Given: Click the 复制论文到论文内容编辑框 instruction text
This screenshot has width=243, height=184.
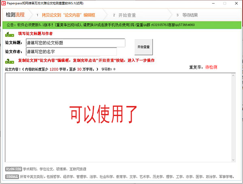Looking at the screenshot, I should [86, 60].
